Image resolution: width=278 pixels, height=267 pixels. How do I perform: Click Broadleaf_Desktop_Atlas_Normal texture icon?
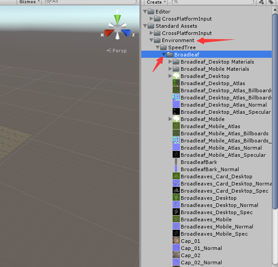[176, 104]
